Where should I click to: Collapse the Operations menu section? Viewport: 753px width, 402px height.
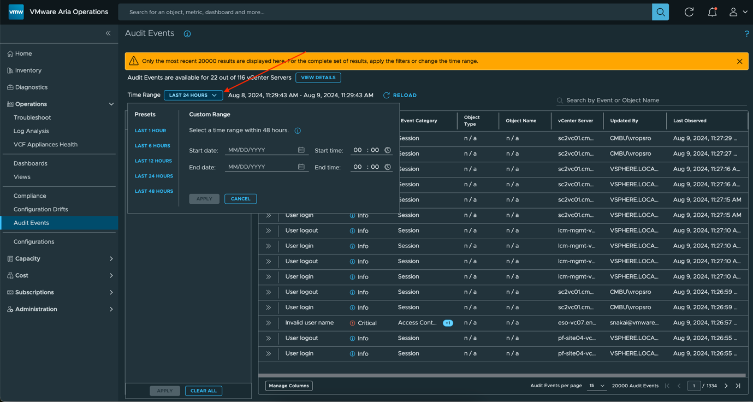tap(111, 104)
